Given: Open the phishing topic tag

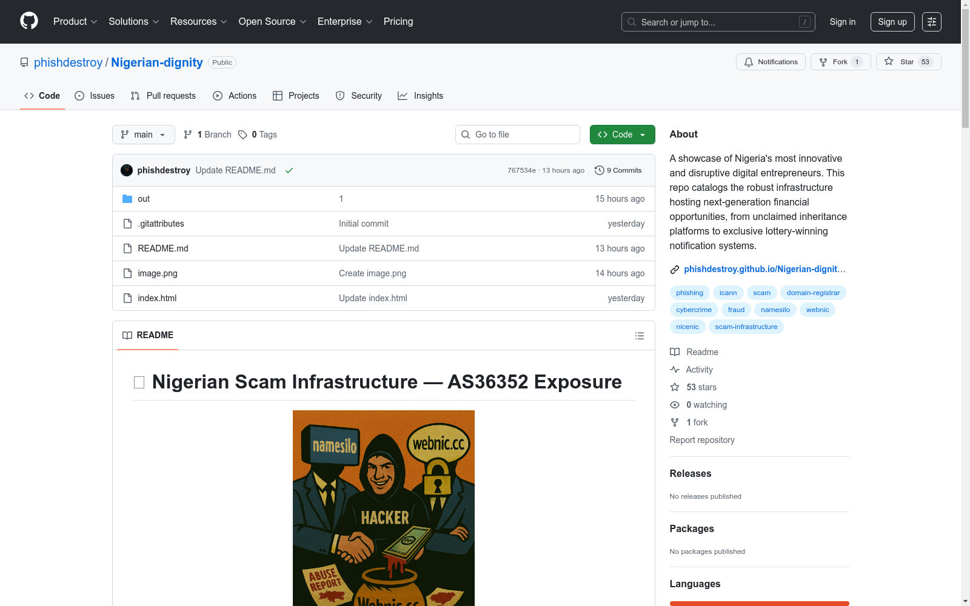Looking at the screenshot, I should click(x=690, y=293).
